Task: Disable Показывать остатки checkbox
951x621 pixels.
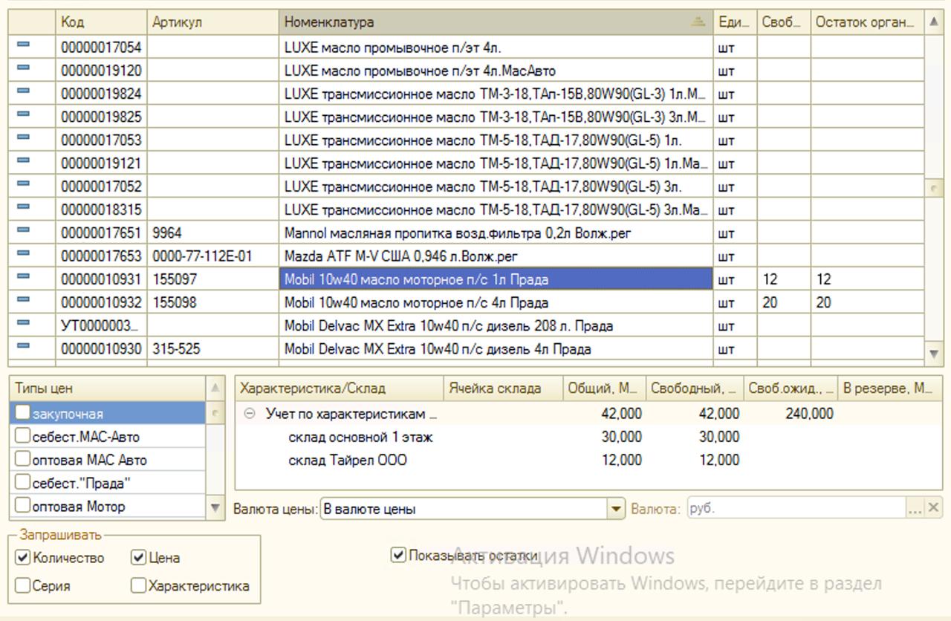Action: tap(399, 556)
